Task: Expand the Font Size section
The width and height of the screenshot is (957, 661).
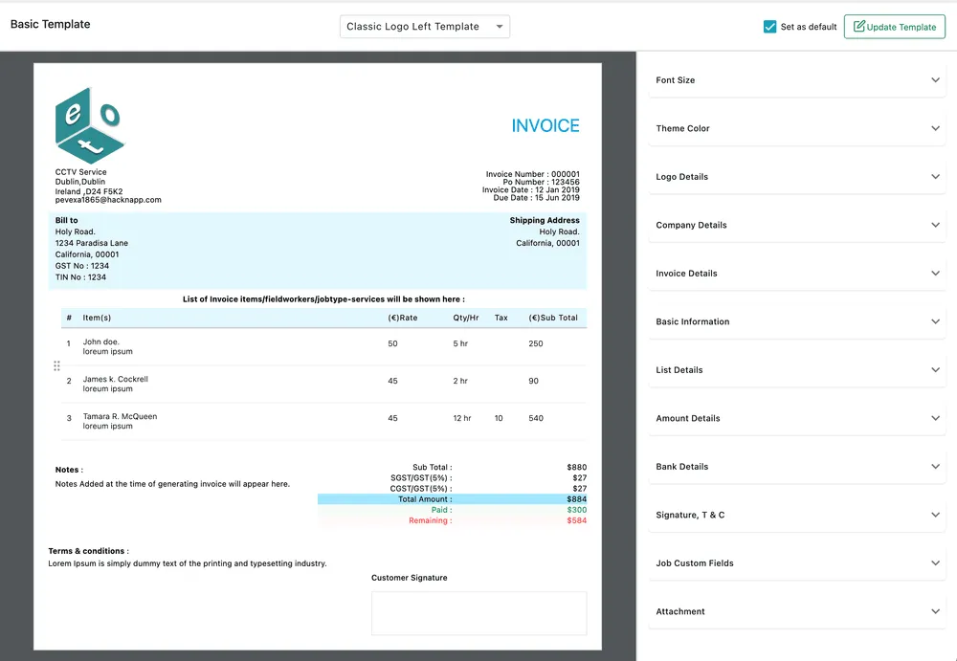Action: pos(797,80)
